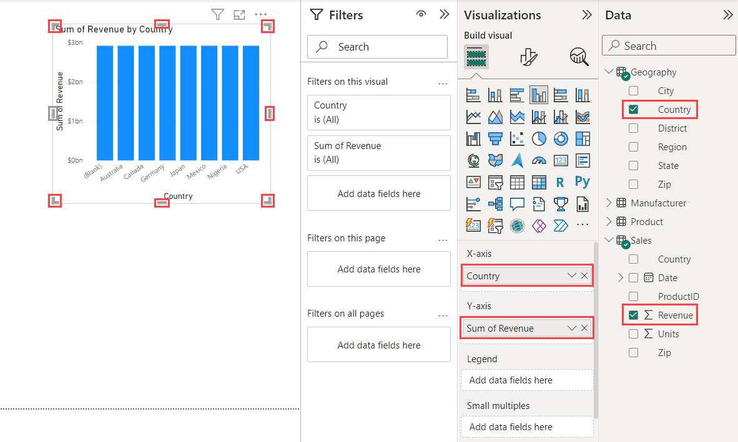Collapse the Data pane
738x442 pixels.
point(727,15)
